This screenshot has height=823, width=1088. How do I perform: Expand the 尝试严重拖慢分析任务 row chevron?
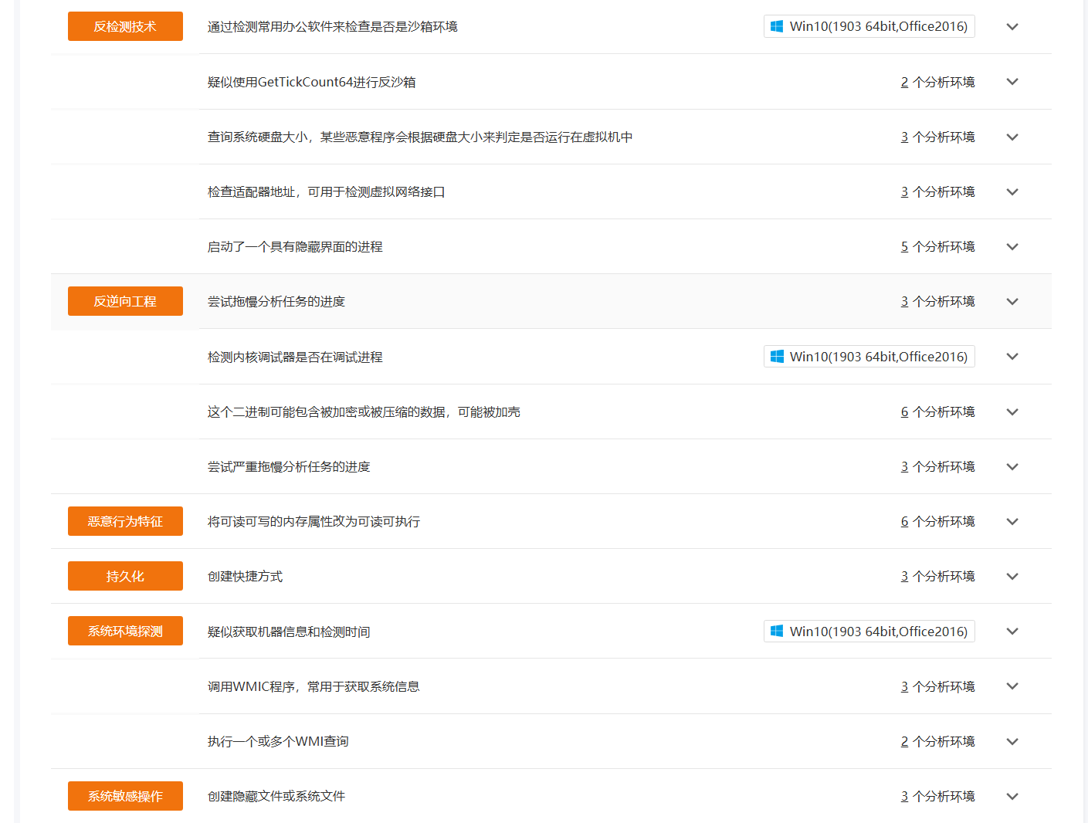1012,466
